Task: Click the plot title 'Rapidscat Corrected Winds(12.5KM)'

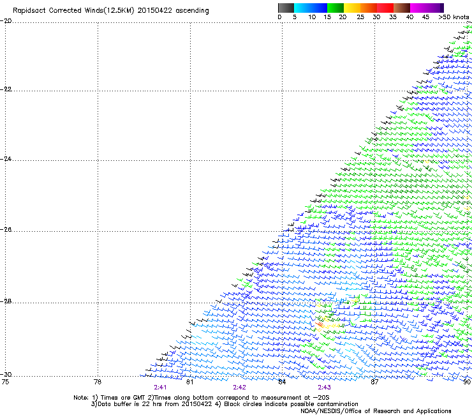Action: [x=73, y=11]
